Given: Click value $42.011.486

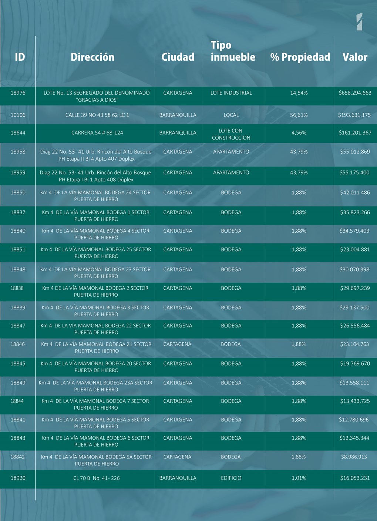Looking at the screenshot, I should pos(355,192).
